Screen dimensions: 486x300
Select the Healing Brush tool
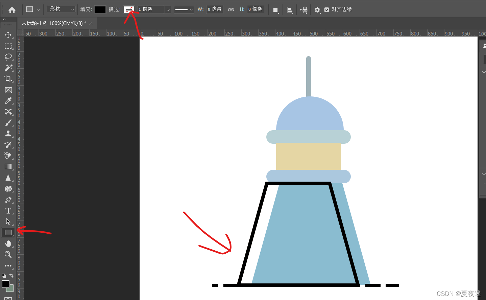[8, 112]
